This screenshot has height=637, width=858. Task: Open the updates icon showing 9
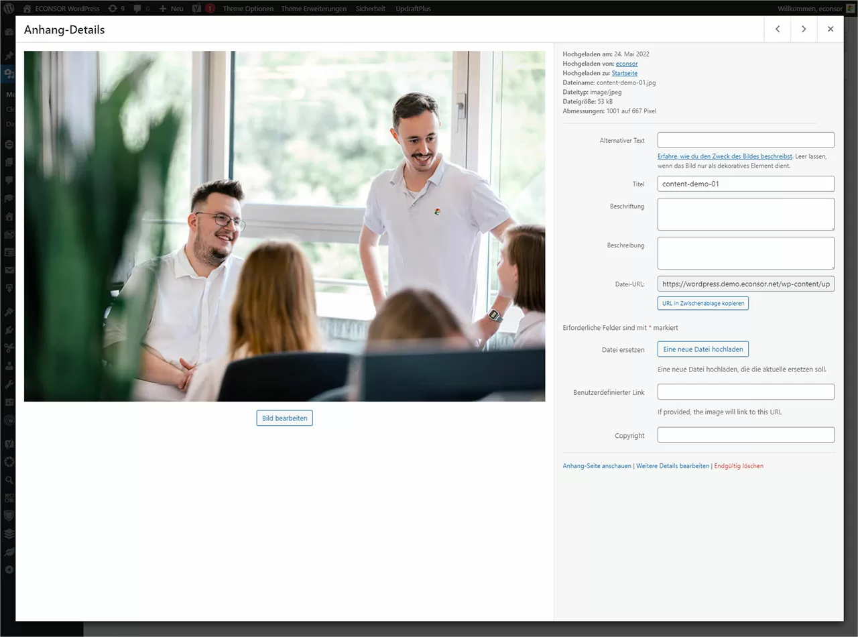(x=115, y=8)
